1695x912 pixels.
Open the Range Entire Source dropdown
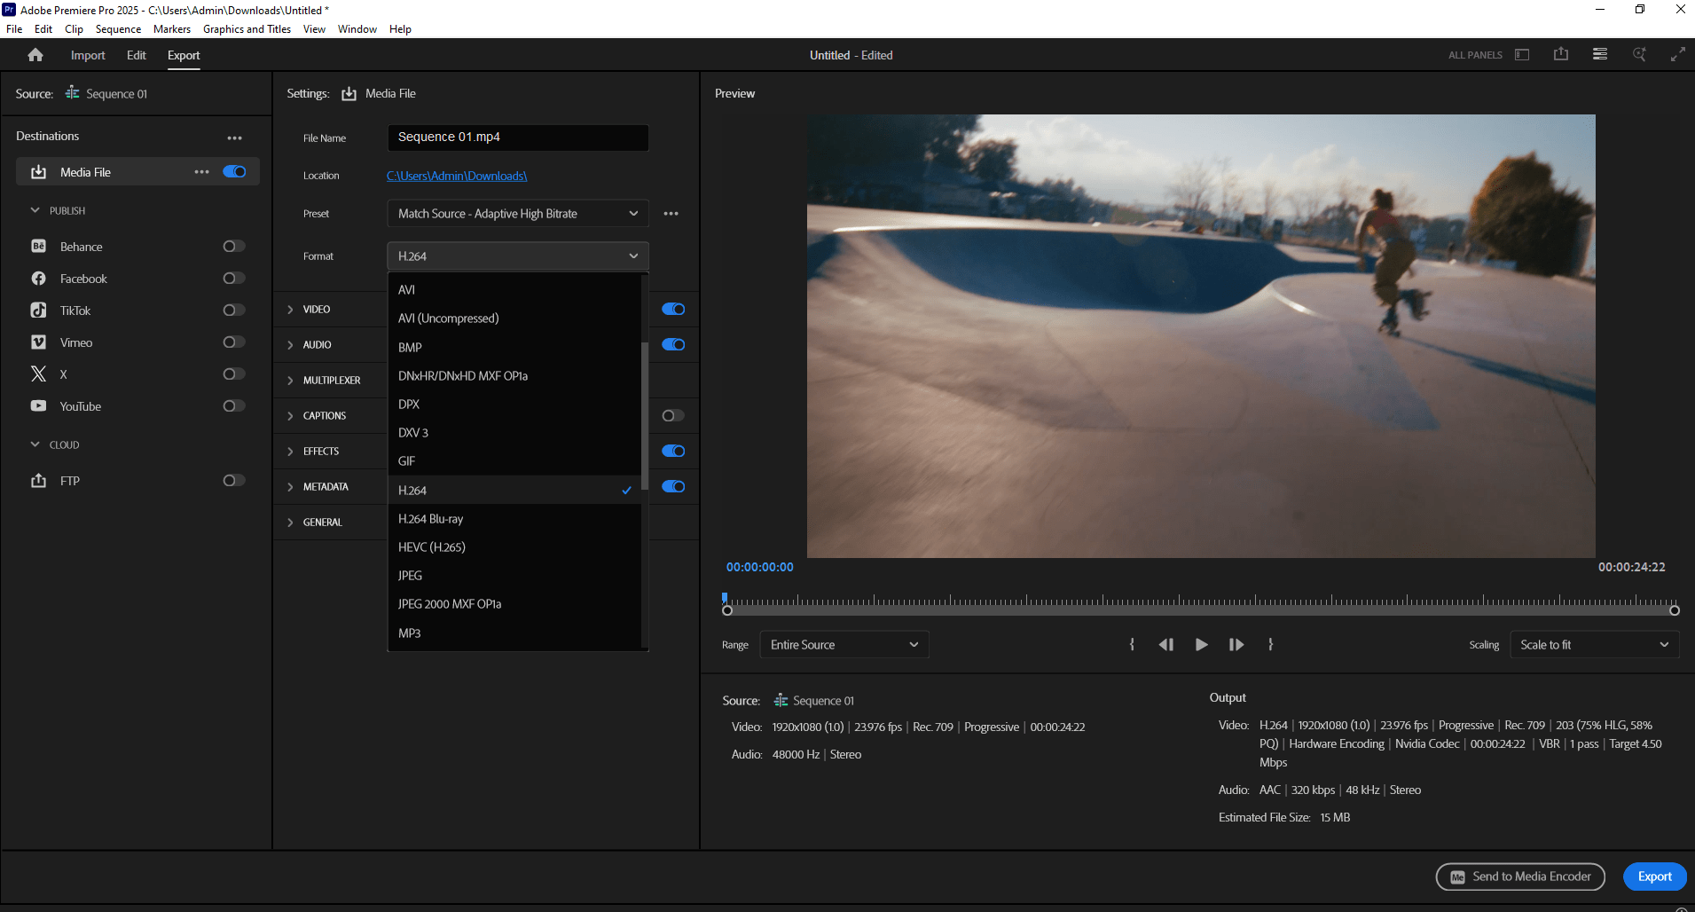pos(844,645)
